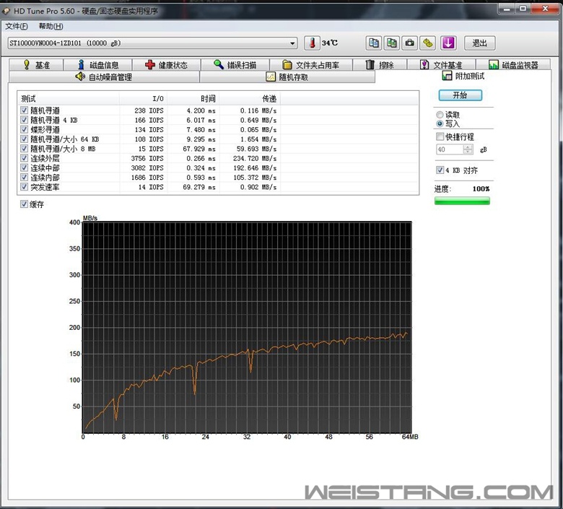Click the camera save screenshot icon
The width and height of the screenshot is (563, 509).
click(x=410, y=43)
